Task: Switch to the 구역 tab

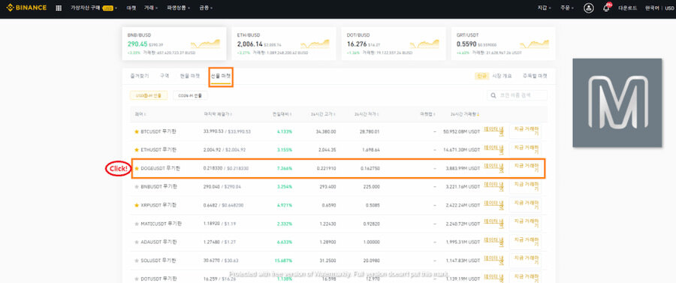Action: [x=164, y=76]
